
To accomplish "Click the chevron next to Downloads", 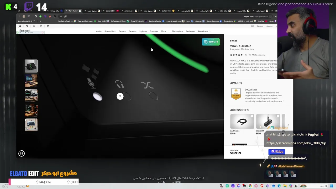I will (210, 31).
